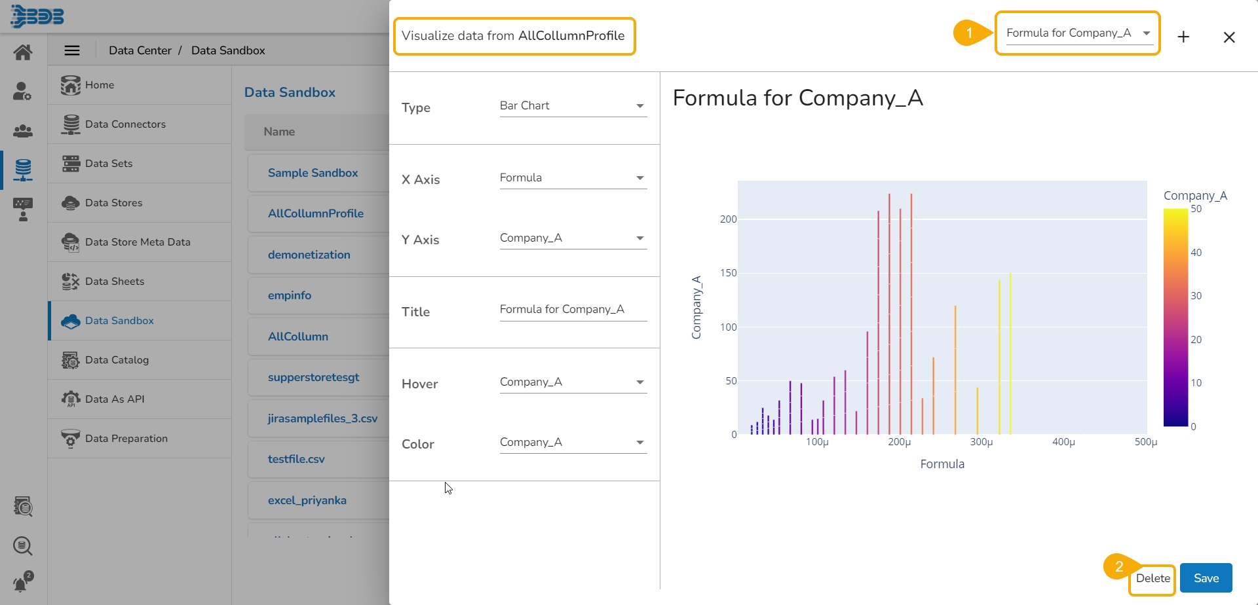1258x605 pixels.
Task: Expand the Color Company_A dropdown
Action: [573, 443]
